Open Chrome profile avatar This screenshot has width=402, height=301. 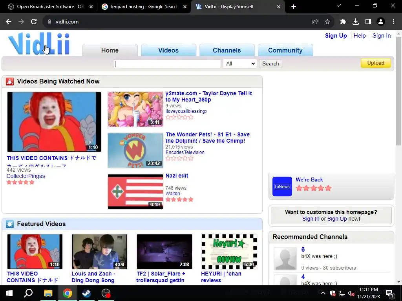tap(381, 22)
